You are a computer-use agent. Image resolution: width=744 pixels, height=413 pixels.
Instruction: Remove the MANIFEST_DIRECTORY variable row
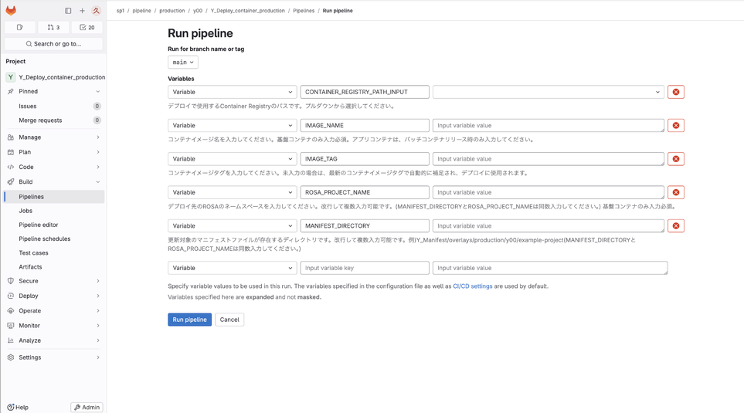click(x=676, y=225)
